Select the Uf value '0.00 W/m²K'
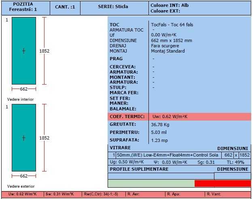Viewport: 252px width, 199px height. (163, 35)
